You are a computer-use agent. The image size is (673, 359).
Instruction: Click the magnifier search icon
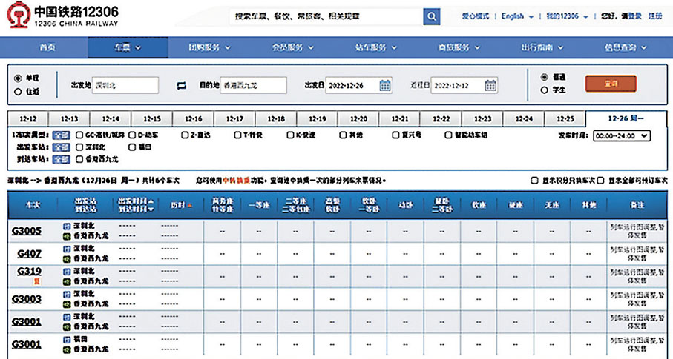tap(432, 16)
